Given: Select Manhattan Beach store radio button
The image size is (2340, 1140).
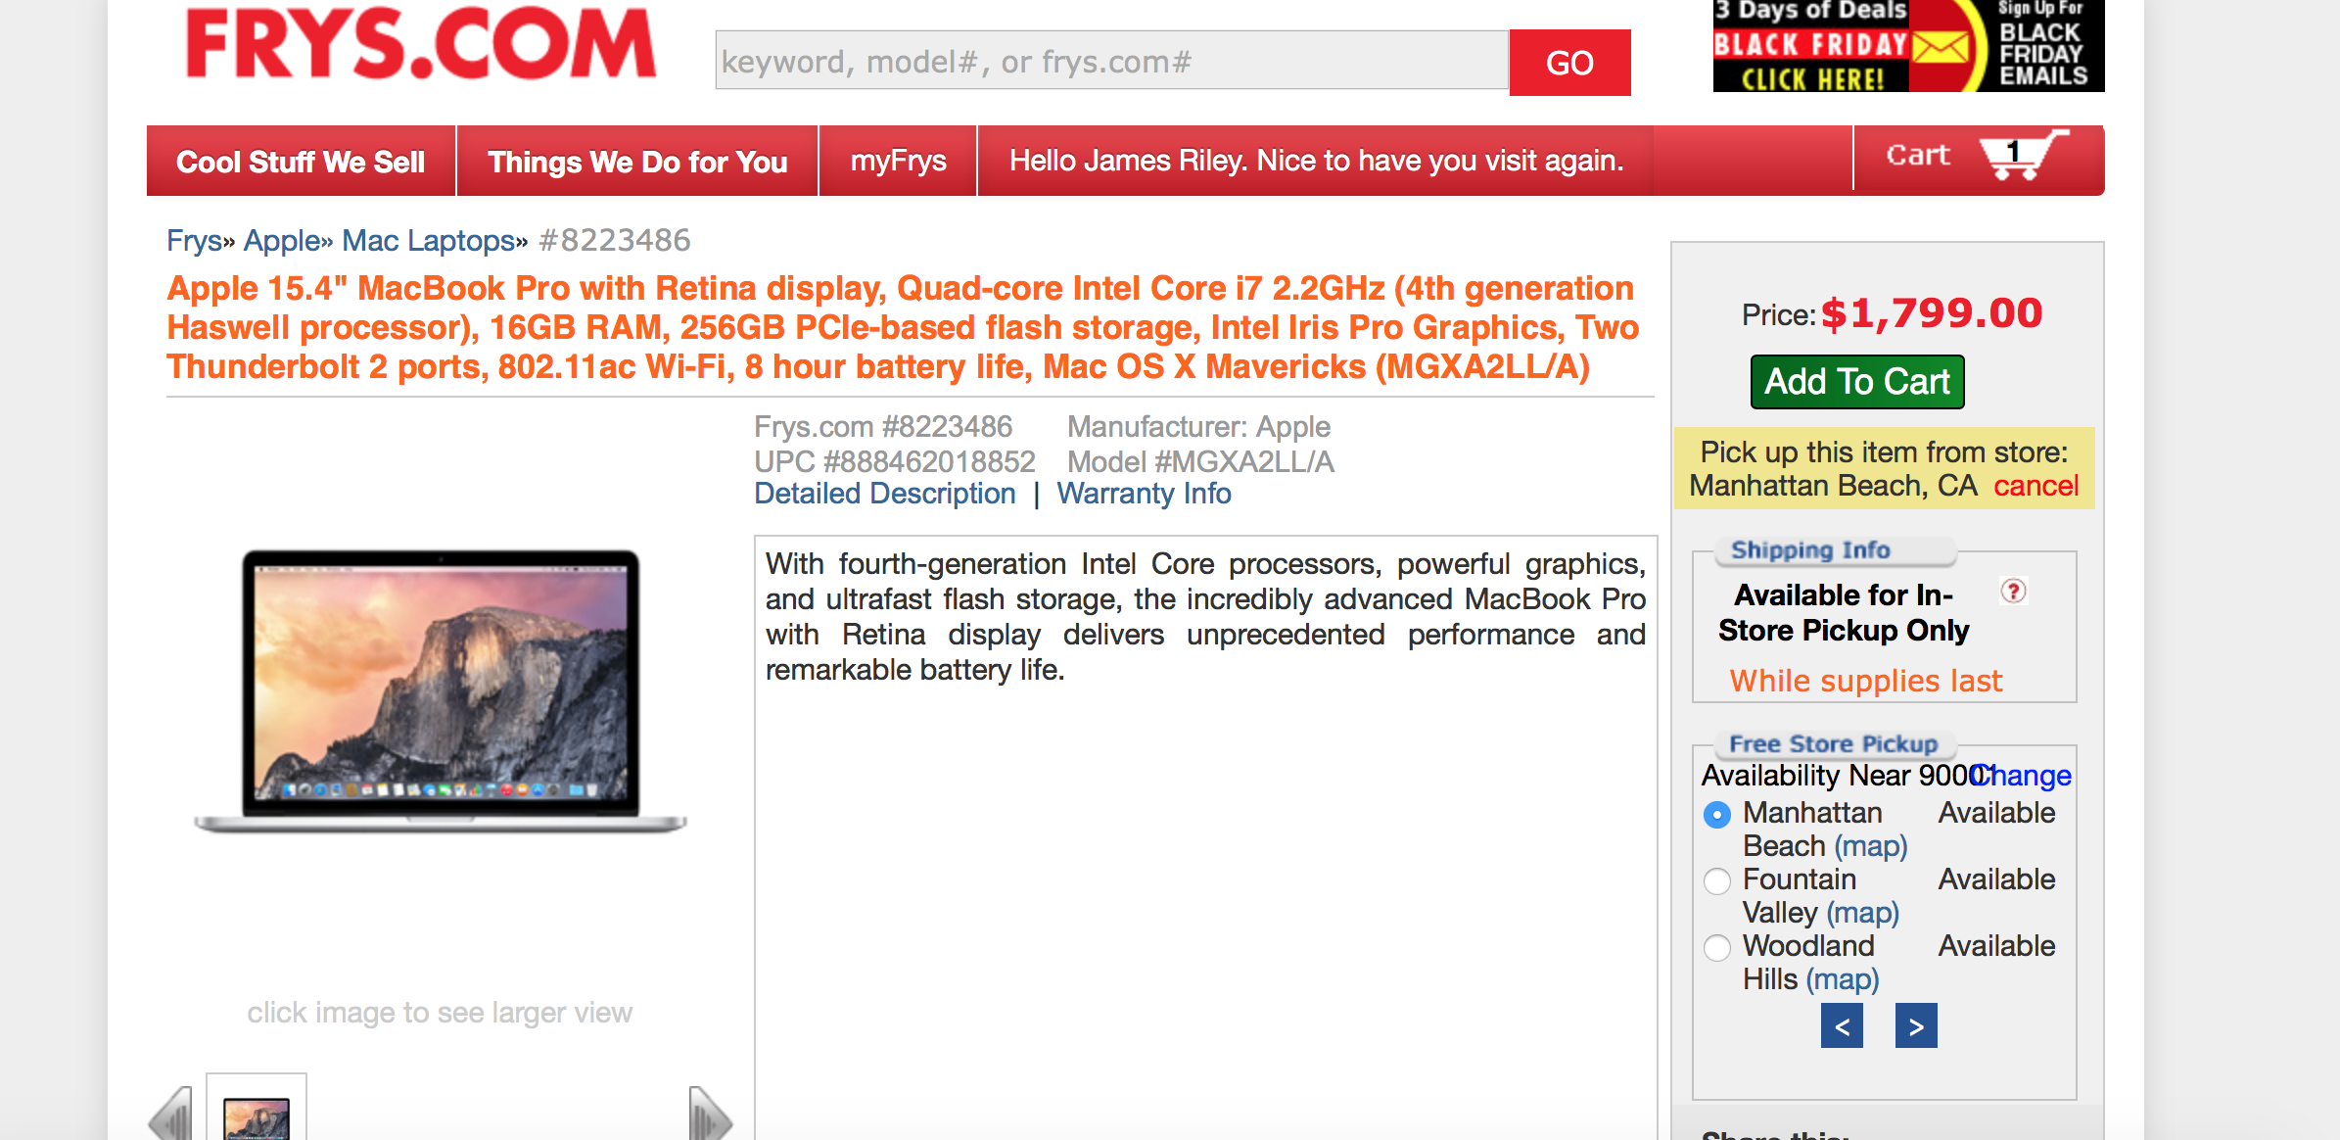Looking at the screenshot, I should click(x=1717, y=815).
